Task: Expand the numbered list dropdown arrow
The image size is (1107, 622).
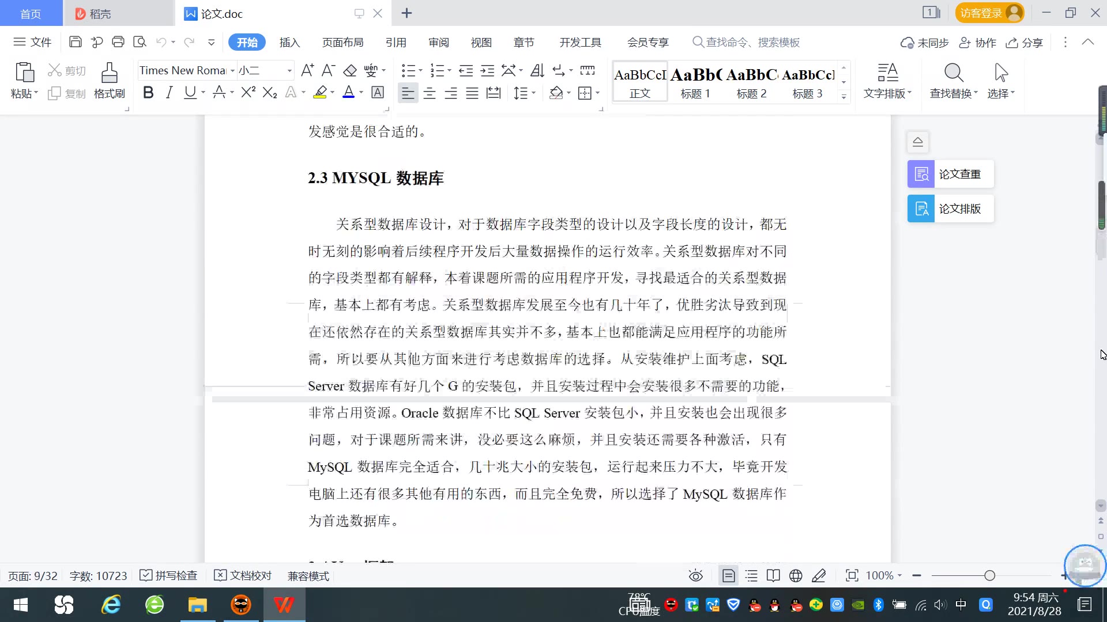Action: pyautogui.click(x=449, y=71)
